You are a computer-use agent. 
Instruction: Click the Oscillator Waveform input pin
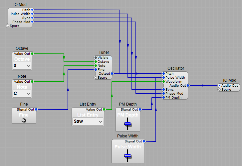coord(163,82)
